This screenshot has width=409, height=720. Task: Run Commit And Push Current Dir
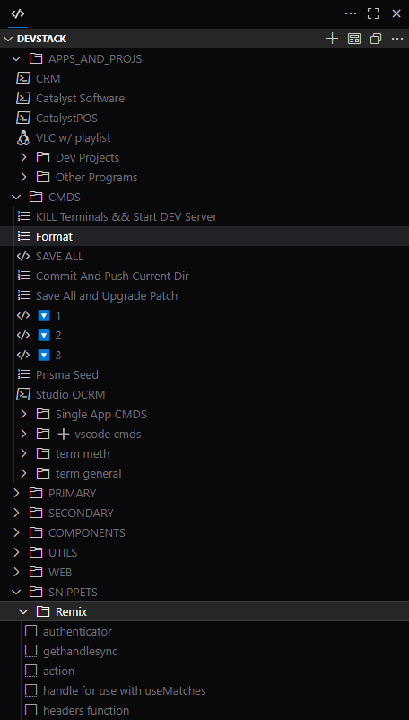[x=112, y=276]
